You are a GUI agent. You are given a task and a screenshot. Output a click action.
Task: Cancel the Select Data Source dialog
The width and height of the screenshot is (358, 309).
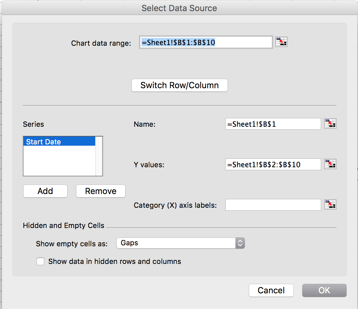coord(271,290)
